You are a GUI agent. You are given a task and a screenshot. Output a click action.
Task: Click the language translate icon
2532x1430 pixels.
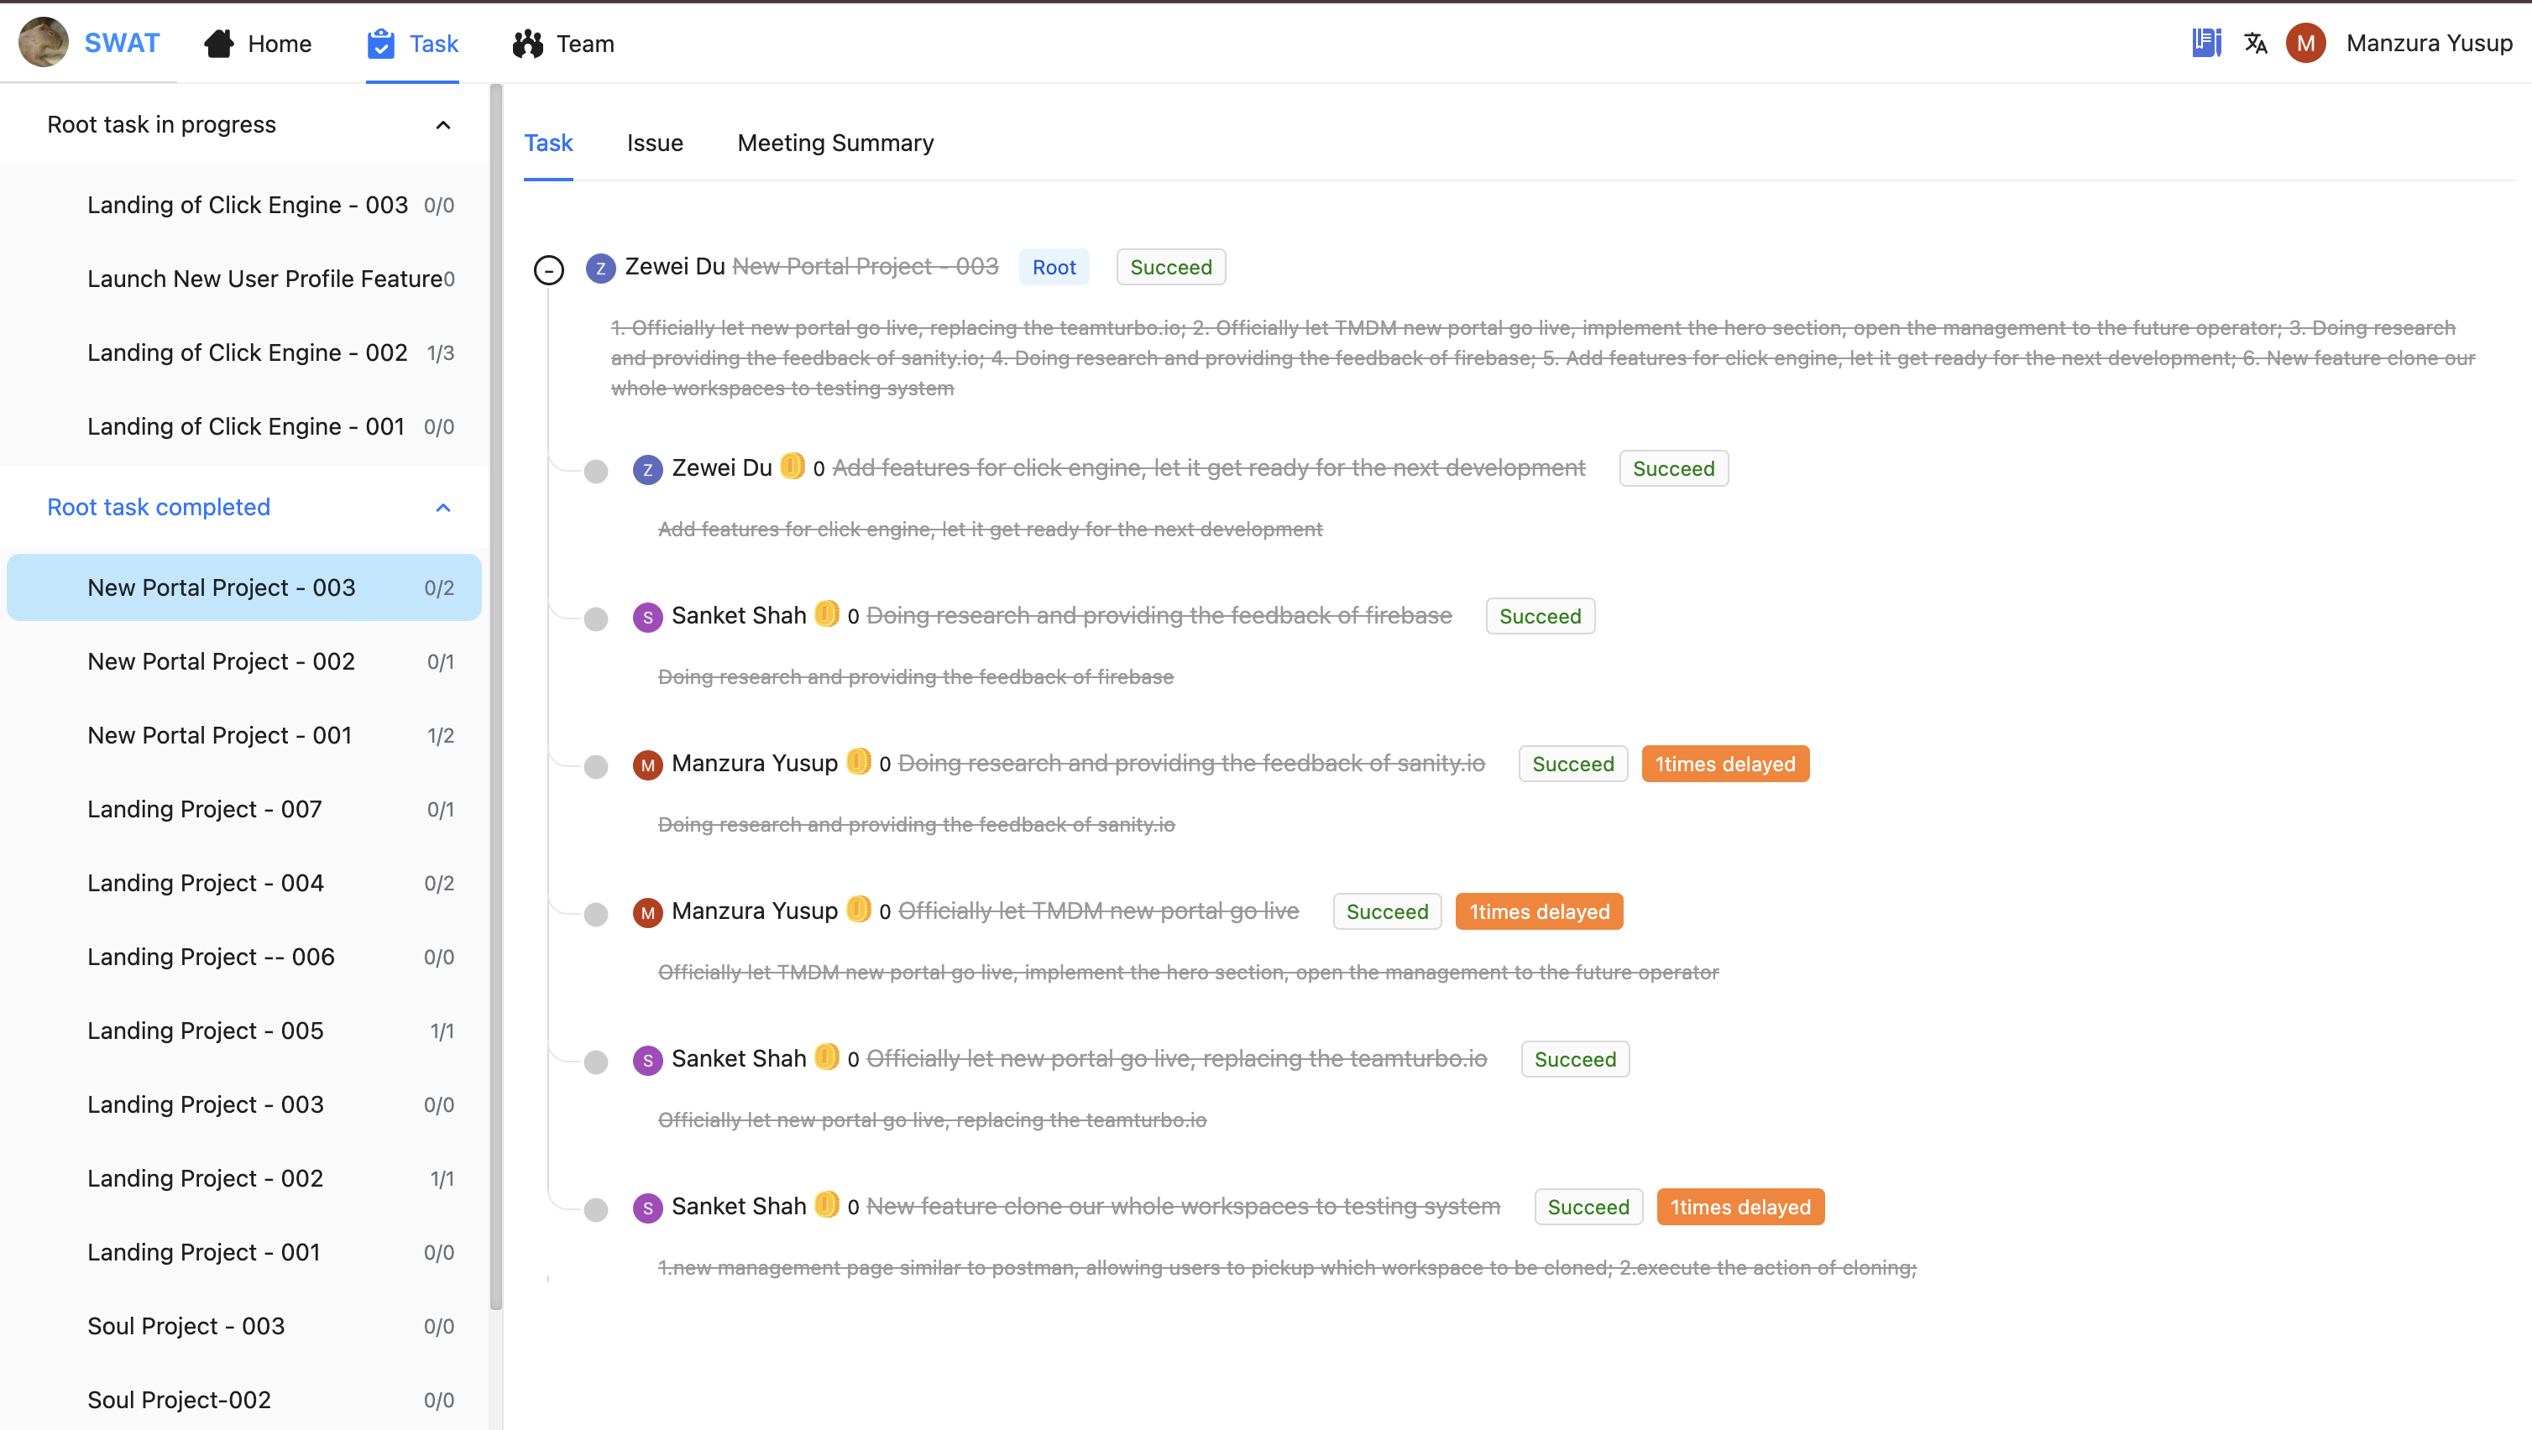2255,44
